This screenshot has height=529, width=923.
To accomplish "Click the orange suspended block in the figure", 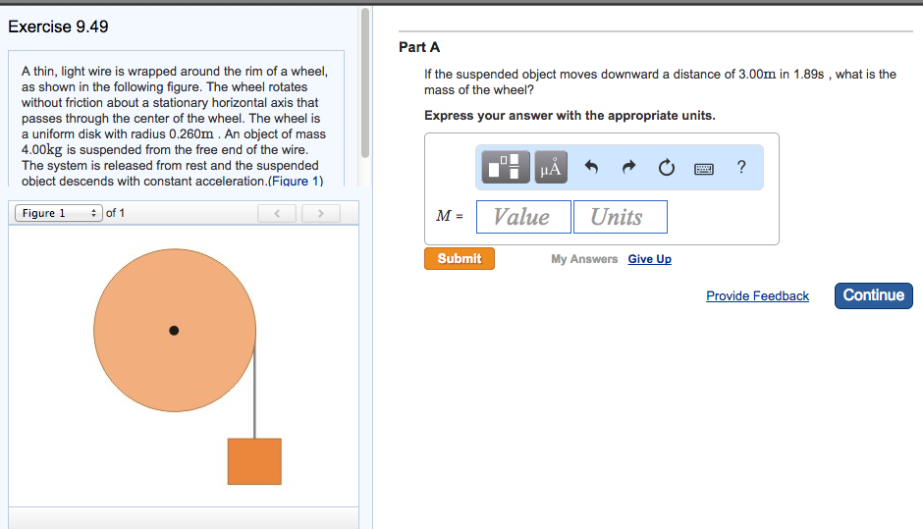I will (x=254, y=461).
